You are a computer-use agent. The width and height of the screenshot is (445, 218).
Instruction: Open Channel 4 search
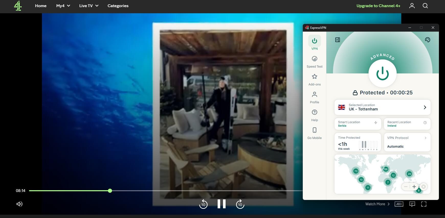(x=425, y=6)
